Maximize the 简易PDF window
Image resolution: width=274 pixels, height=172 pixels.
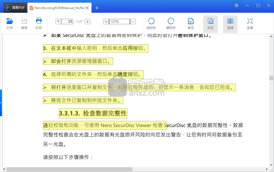click(x=258, y=6)
